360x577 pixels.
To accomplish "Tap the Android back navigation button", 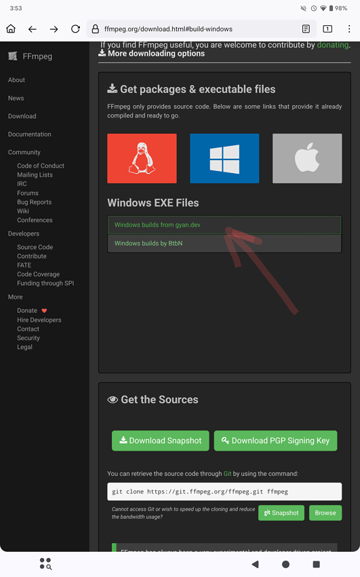I will click(256, 564).
